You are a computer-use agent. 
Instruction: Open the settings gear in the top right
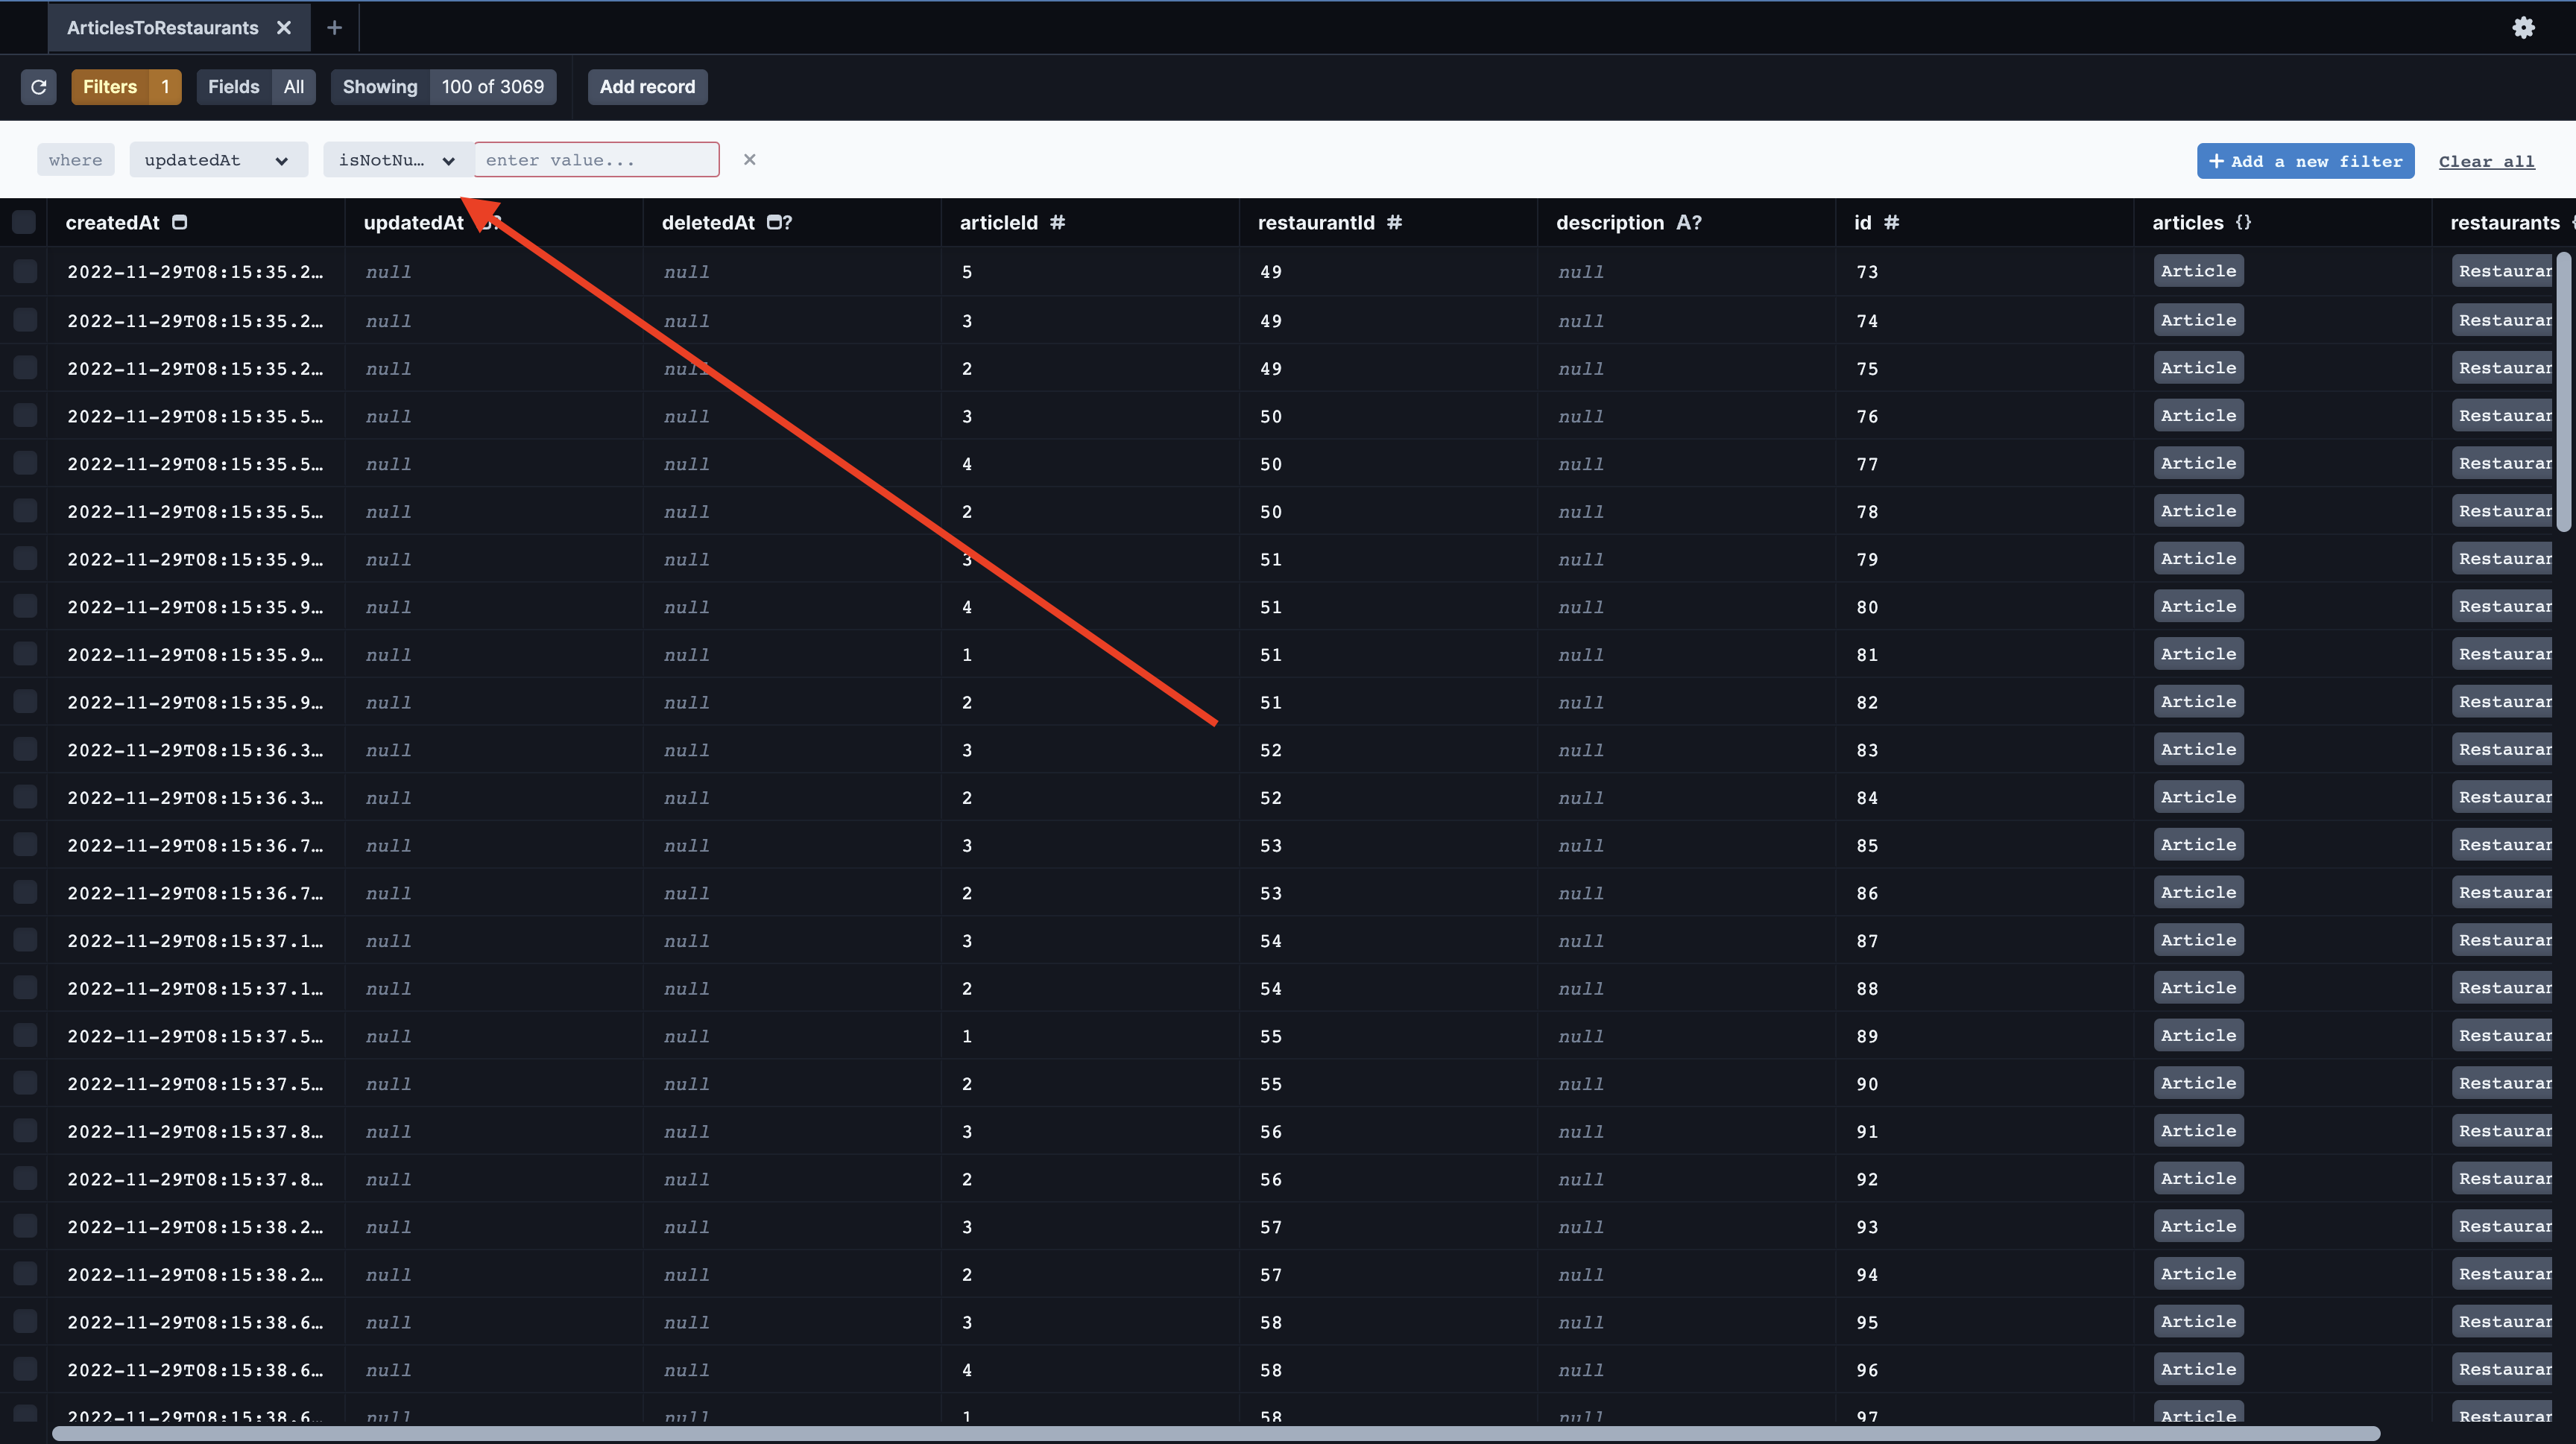pyautogui.click(x=2524, y=27)
